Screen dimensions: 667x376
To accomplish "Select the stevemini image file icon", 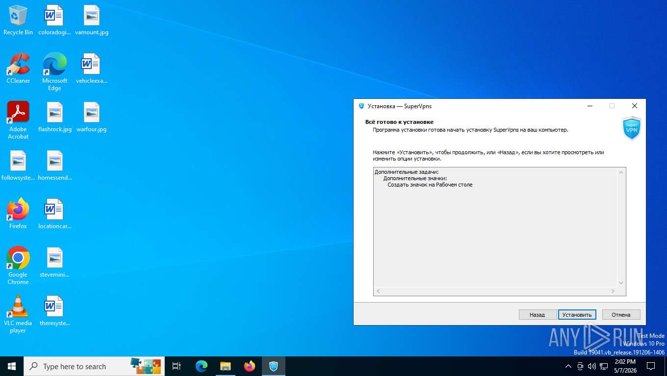I will coord(54,262).
